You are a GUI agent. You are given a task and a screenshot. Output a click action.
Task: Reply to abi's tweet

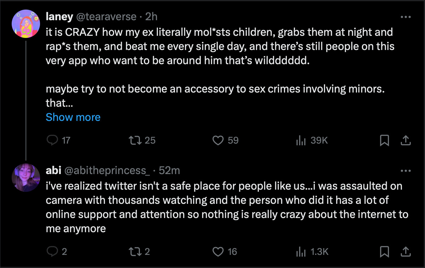click(x=52, y=252)
